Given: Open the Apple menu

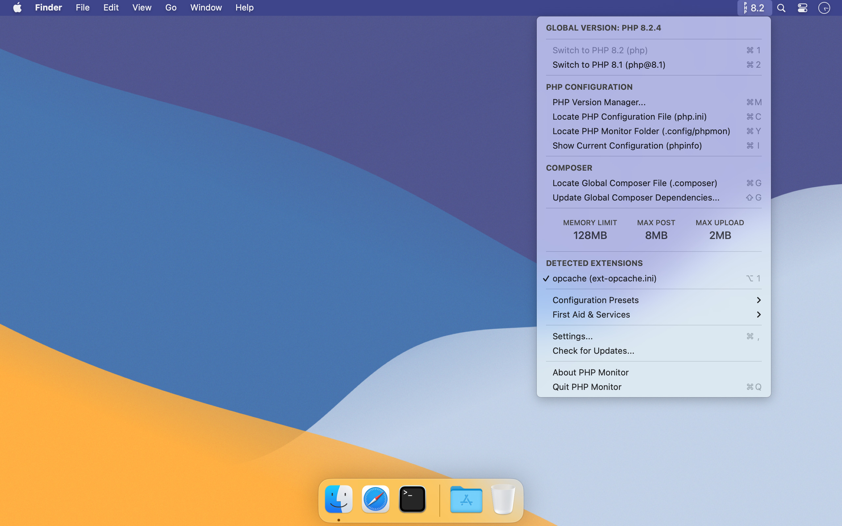Looking at the screenshot, I should [17, 8].
